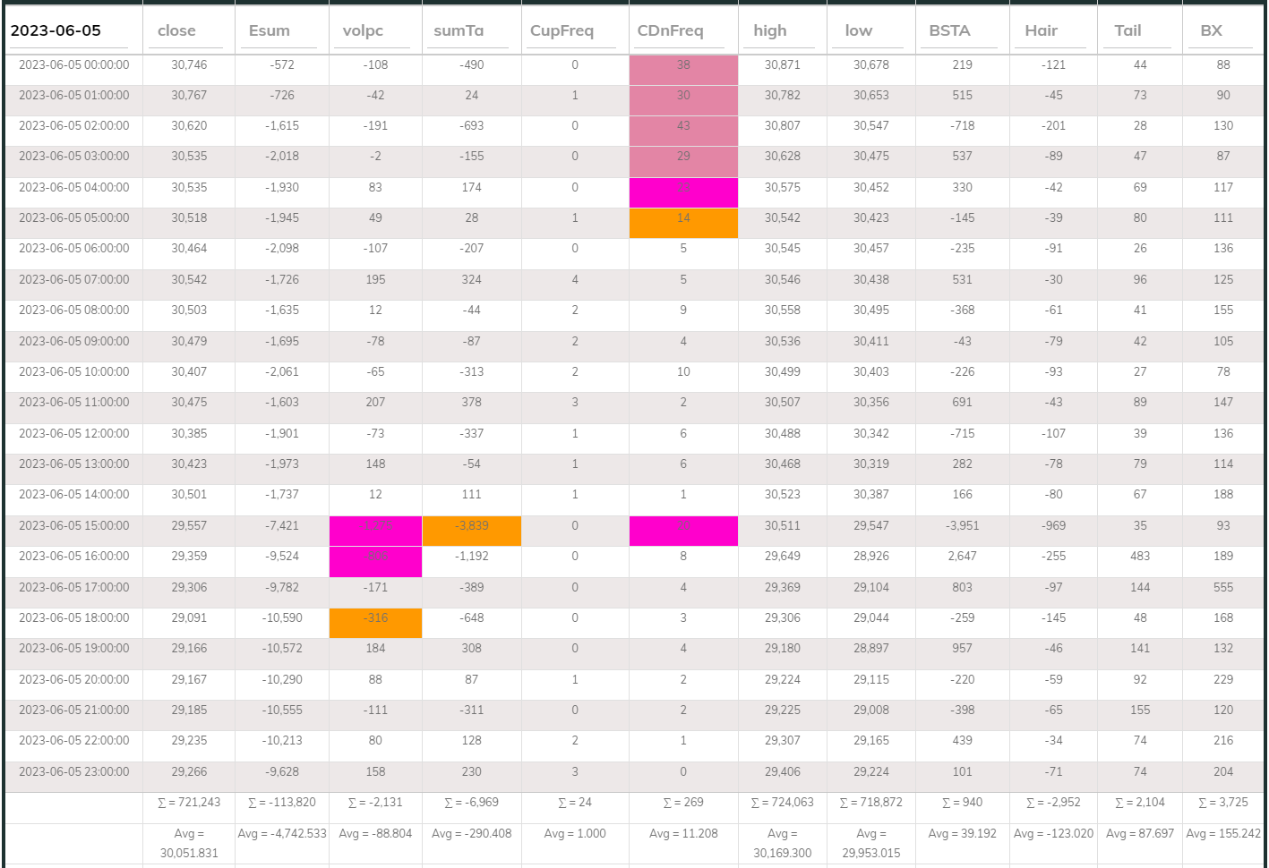Sort by the BSTA column header
Screen dimensions: 1269x868
[949, 30]
